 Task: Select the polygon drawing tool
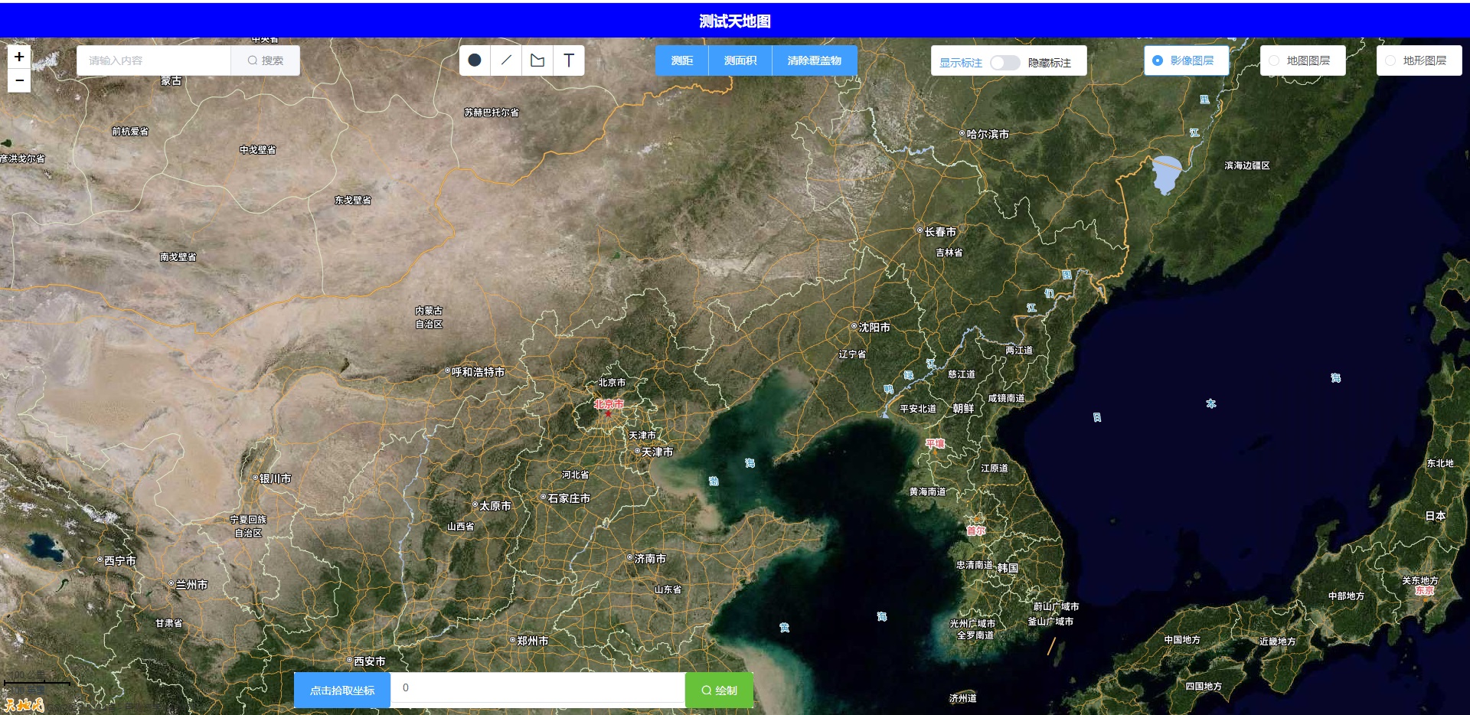[x=537, y=60]
